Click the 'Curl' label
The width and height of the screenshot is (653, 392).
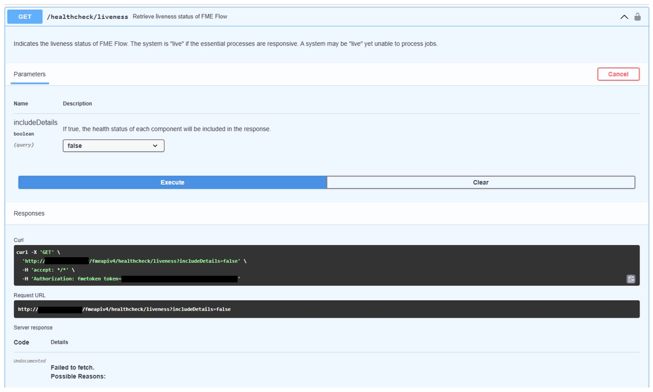coord(19,240)
